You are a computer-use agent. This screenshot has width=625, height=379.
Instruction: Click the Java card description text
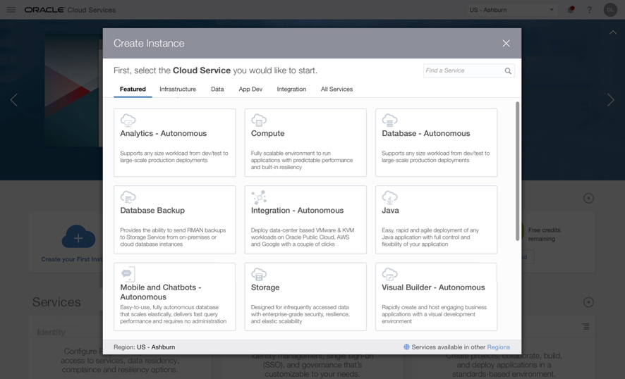click(x=430, y=237)
